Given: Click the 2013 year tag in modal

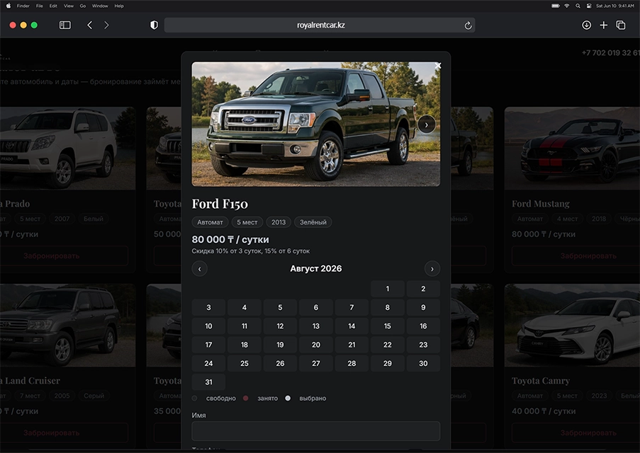Looking at the screenshot, I should [x=279, y=222].
